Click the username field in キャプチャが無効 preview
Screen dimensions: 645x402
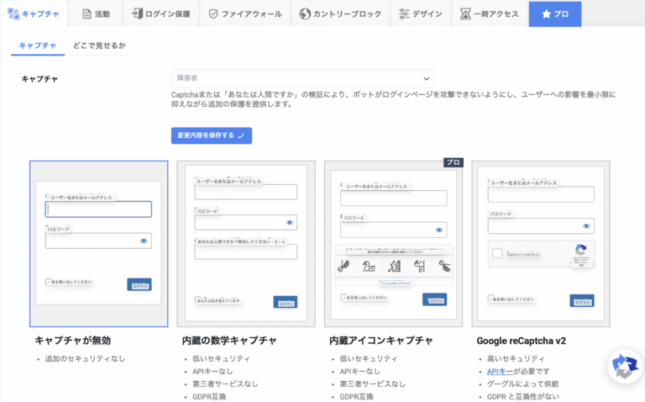click(x=98, y=209)
